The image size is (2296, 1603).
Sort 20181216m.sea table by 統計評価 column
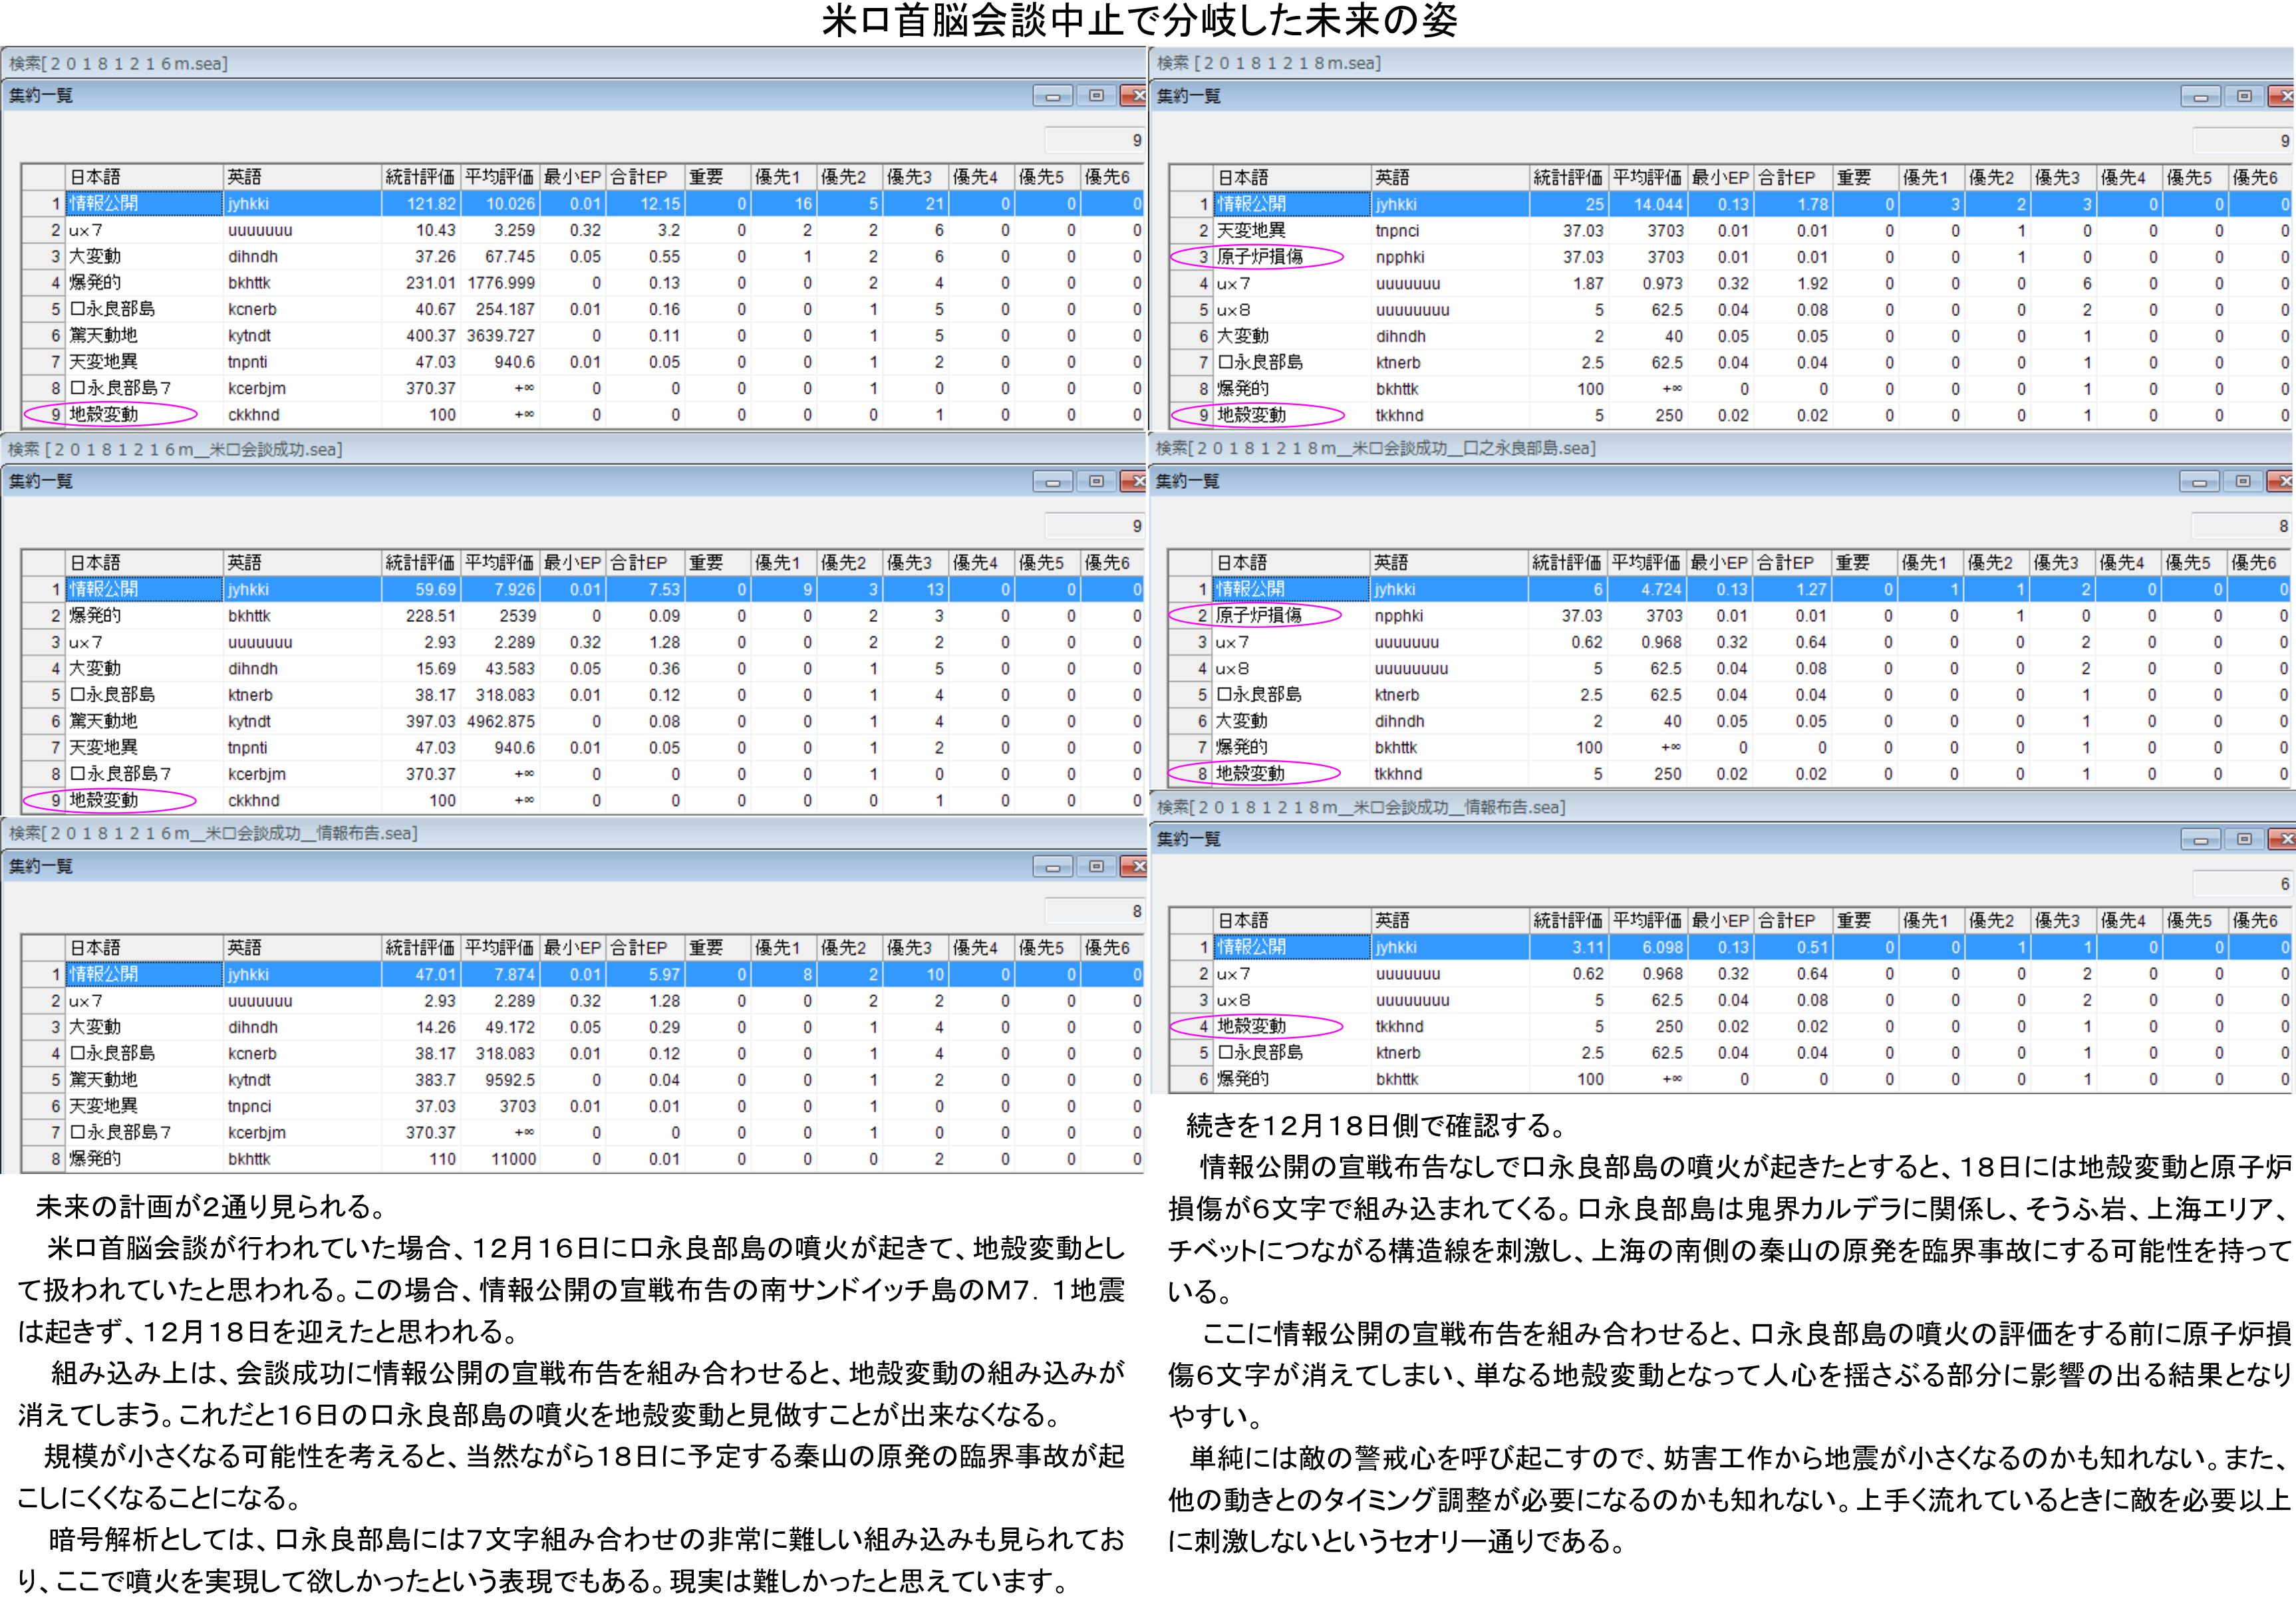coord(420,177)
